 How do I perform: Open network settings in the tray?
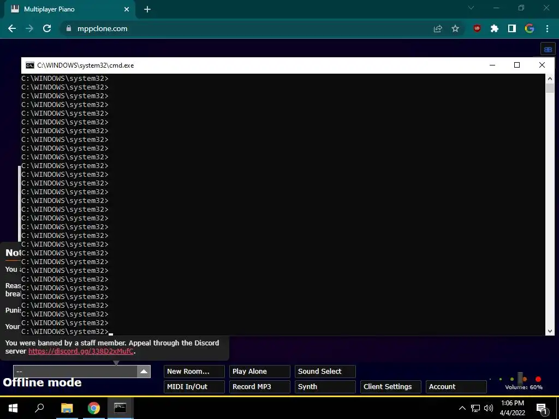pyautogui.click(x=475, y=408)
